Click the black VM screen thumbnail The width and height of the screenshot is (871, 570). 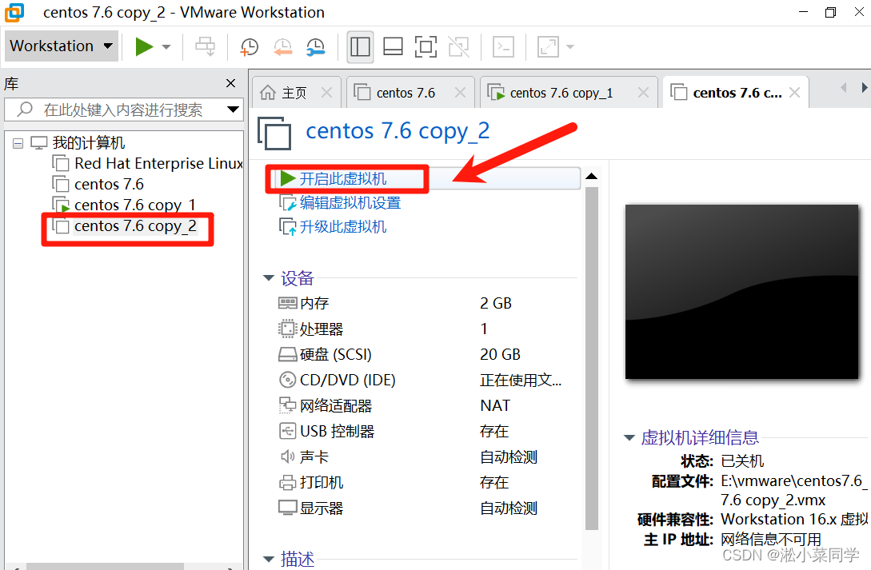tap(741, 292)
